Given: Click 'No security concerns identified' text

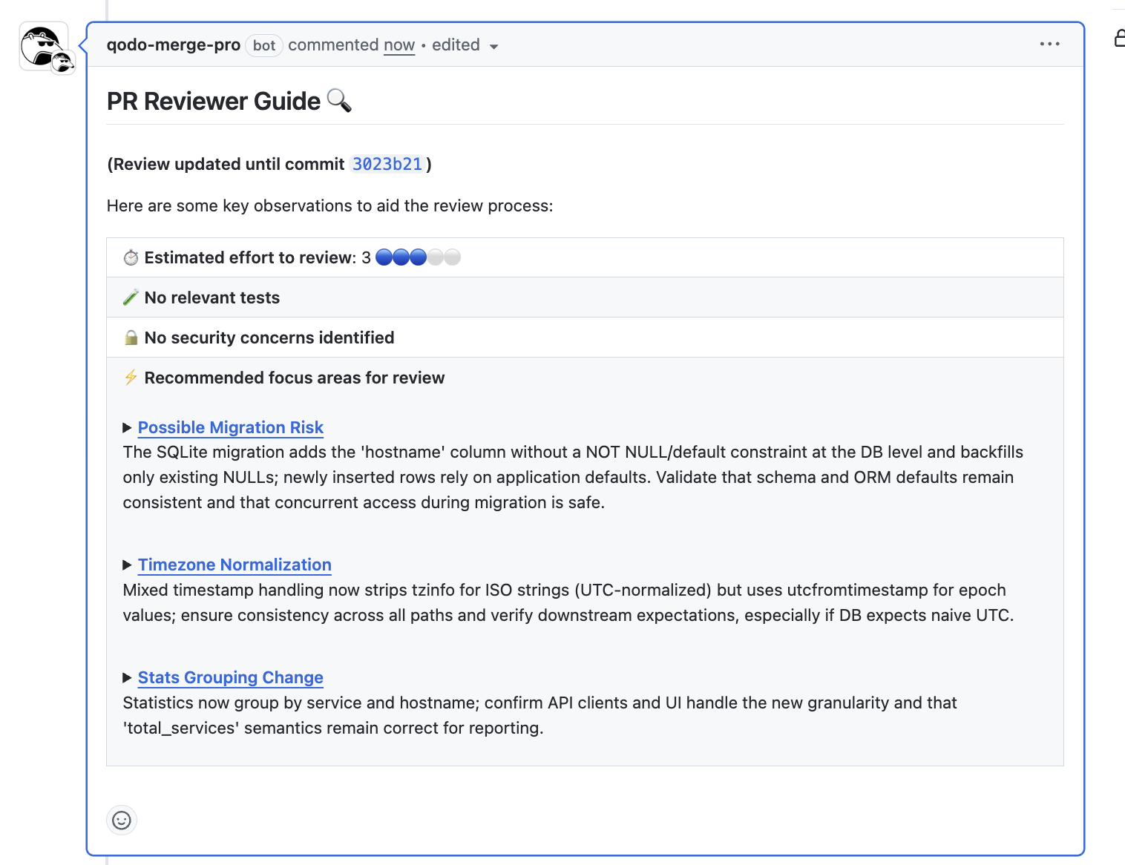Looking at the screenshot, I should tap(269, 338).
